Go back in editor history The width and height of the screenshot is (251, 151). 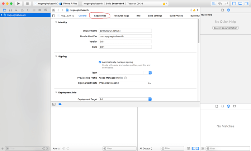[58, 10]
